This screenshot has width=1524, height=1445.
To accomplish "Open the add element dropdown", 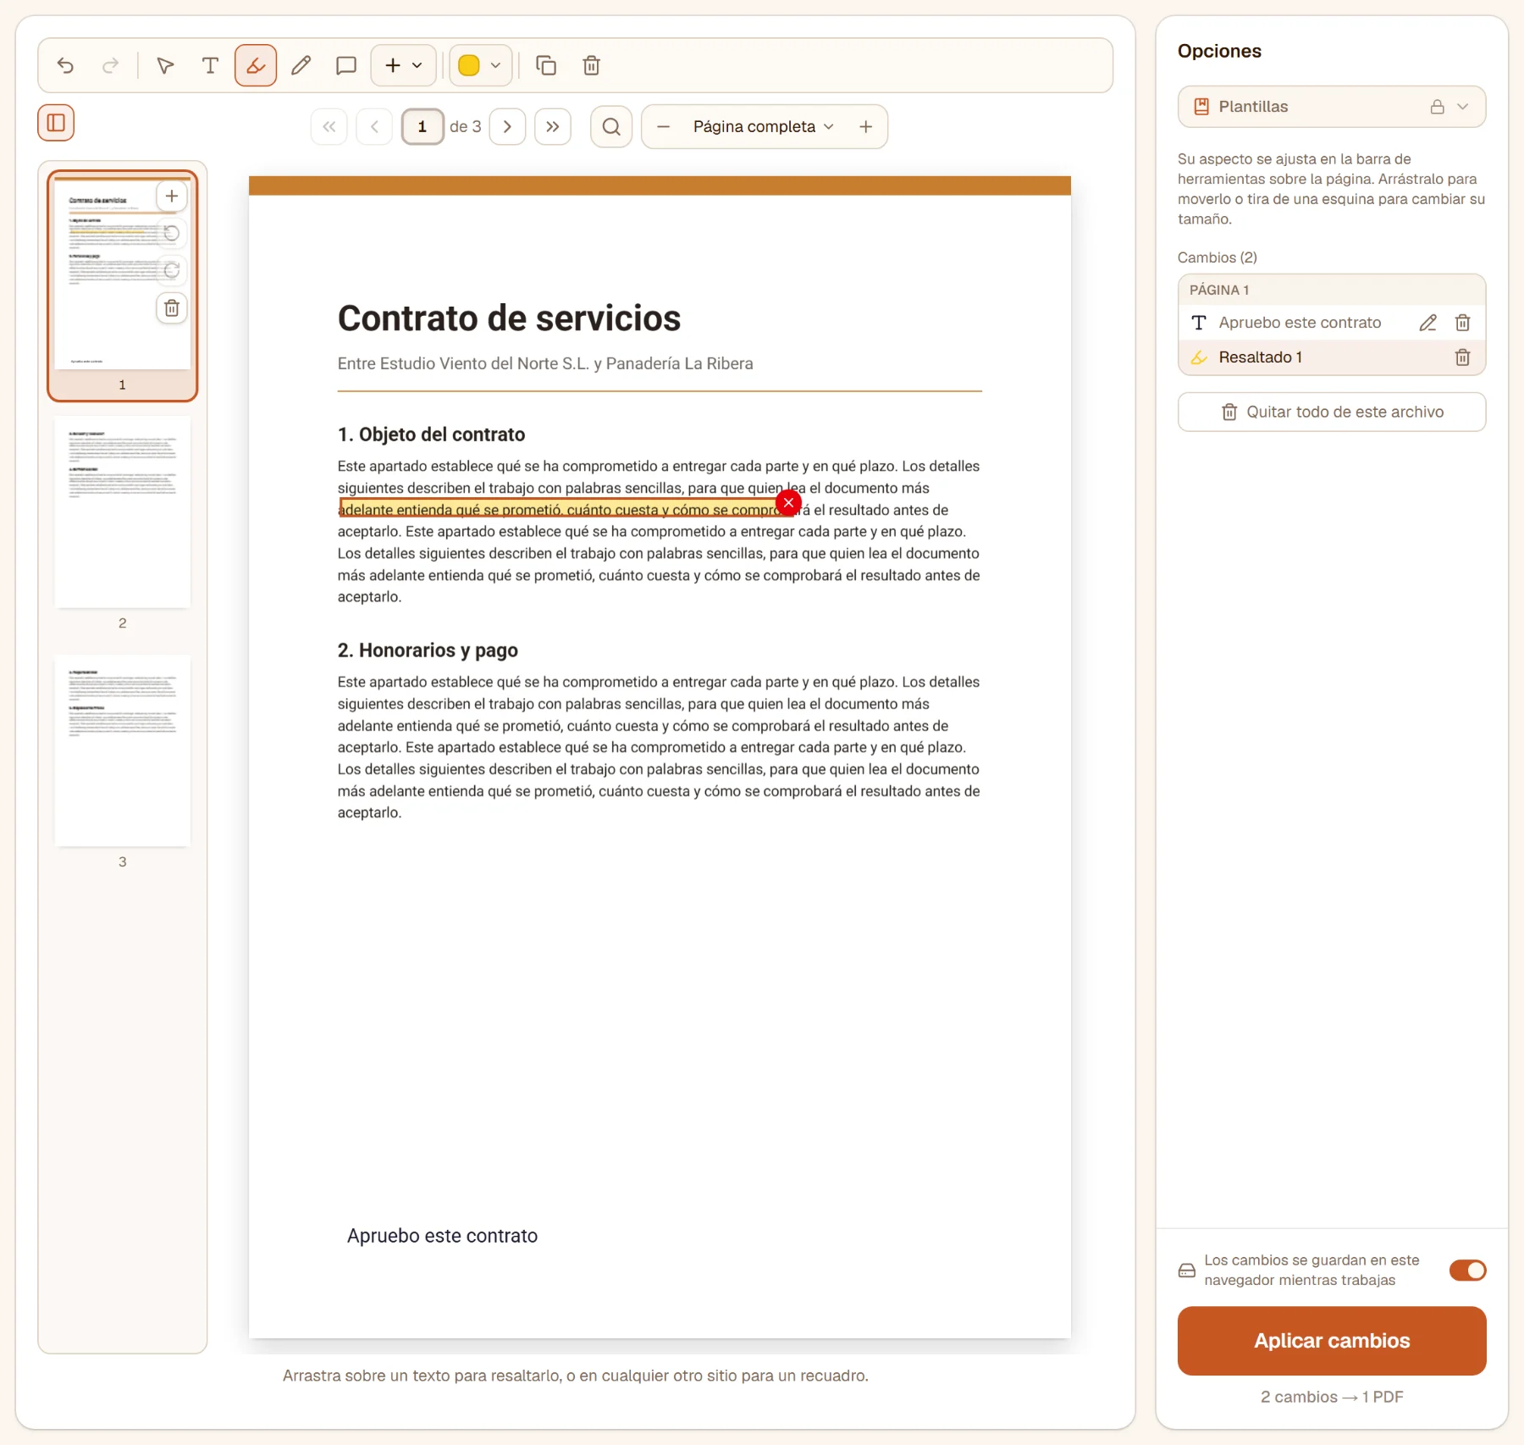I will (x=404, y=65).
